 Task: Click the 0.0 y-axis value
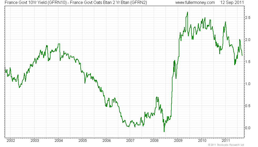pos(248,128)
